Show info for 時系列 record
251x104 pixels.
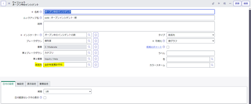tap(96, 65)
